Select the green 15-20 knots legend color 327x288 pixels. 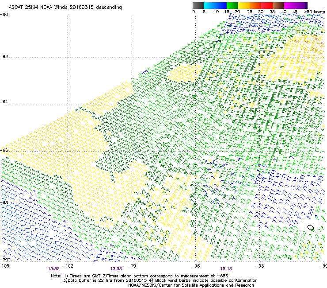coord(232,5)
